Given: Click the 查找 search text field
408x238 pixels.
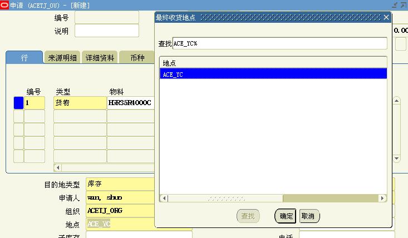Looking at the screenshot, I should [x=279, y=43].
